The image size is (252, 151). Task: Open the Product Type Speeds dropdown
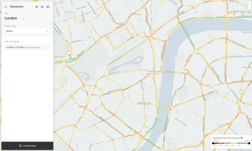click(x=27, y=31)
